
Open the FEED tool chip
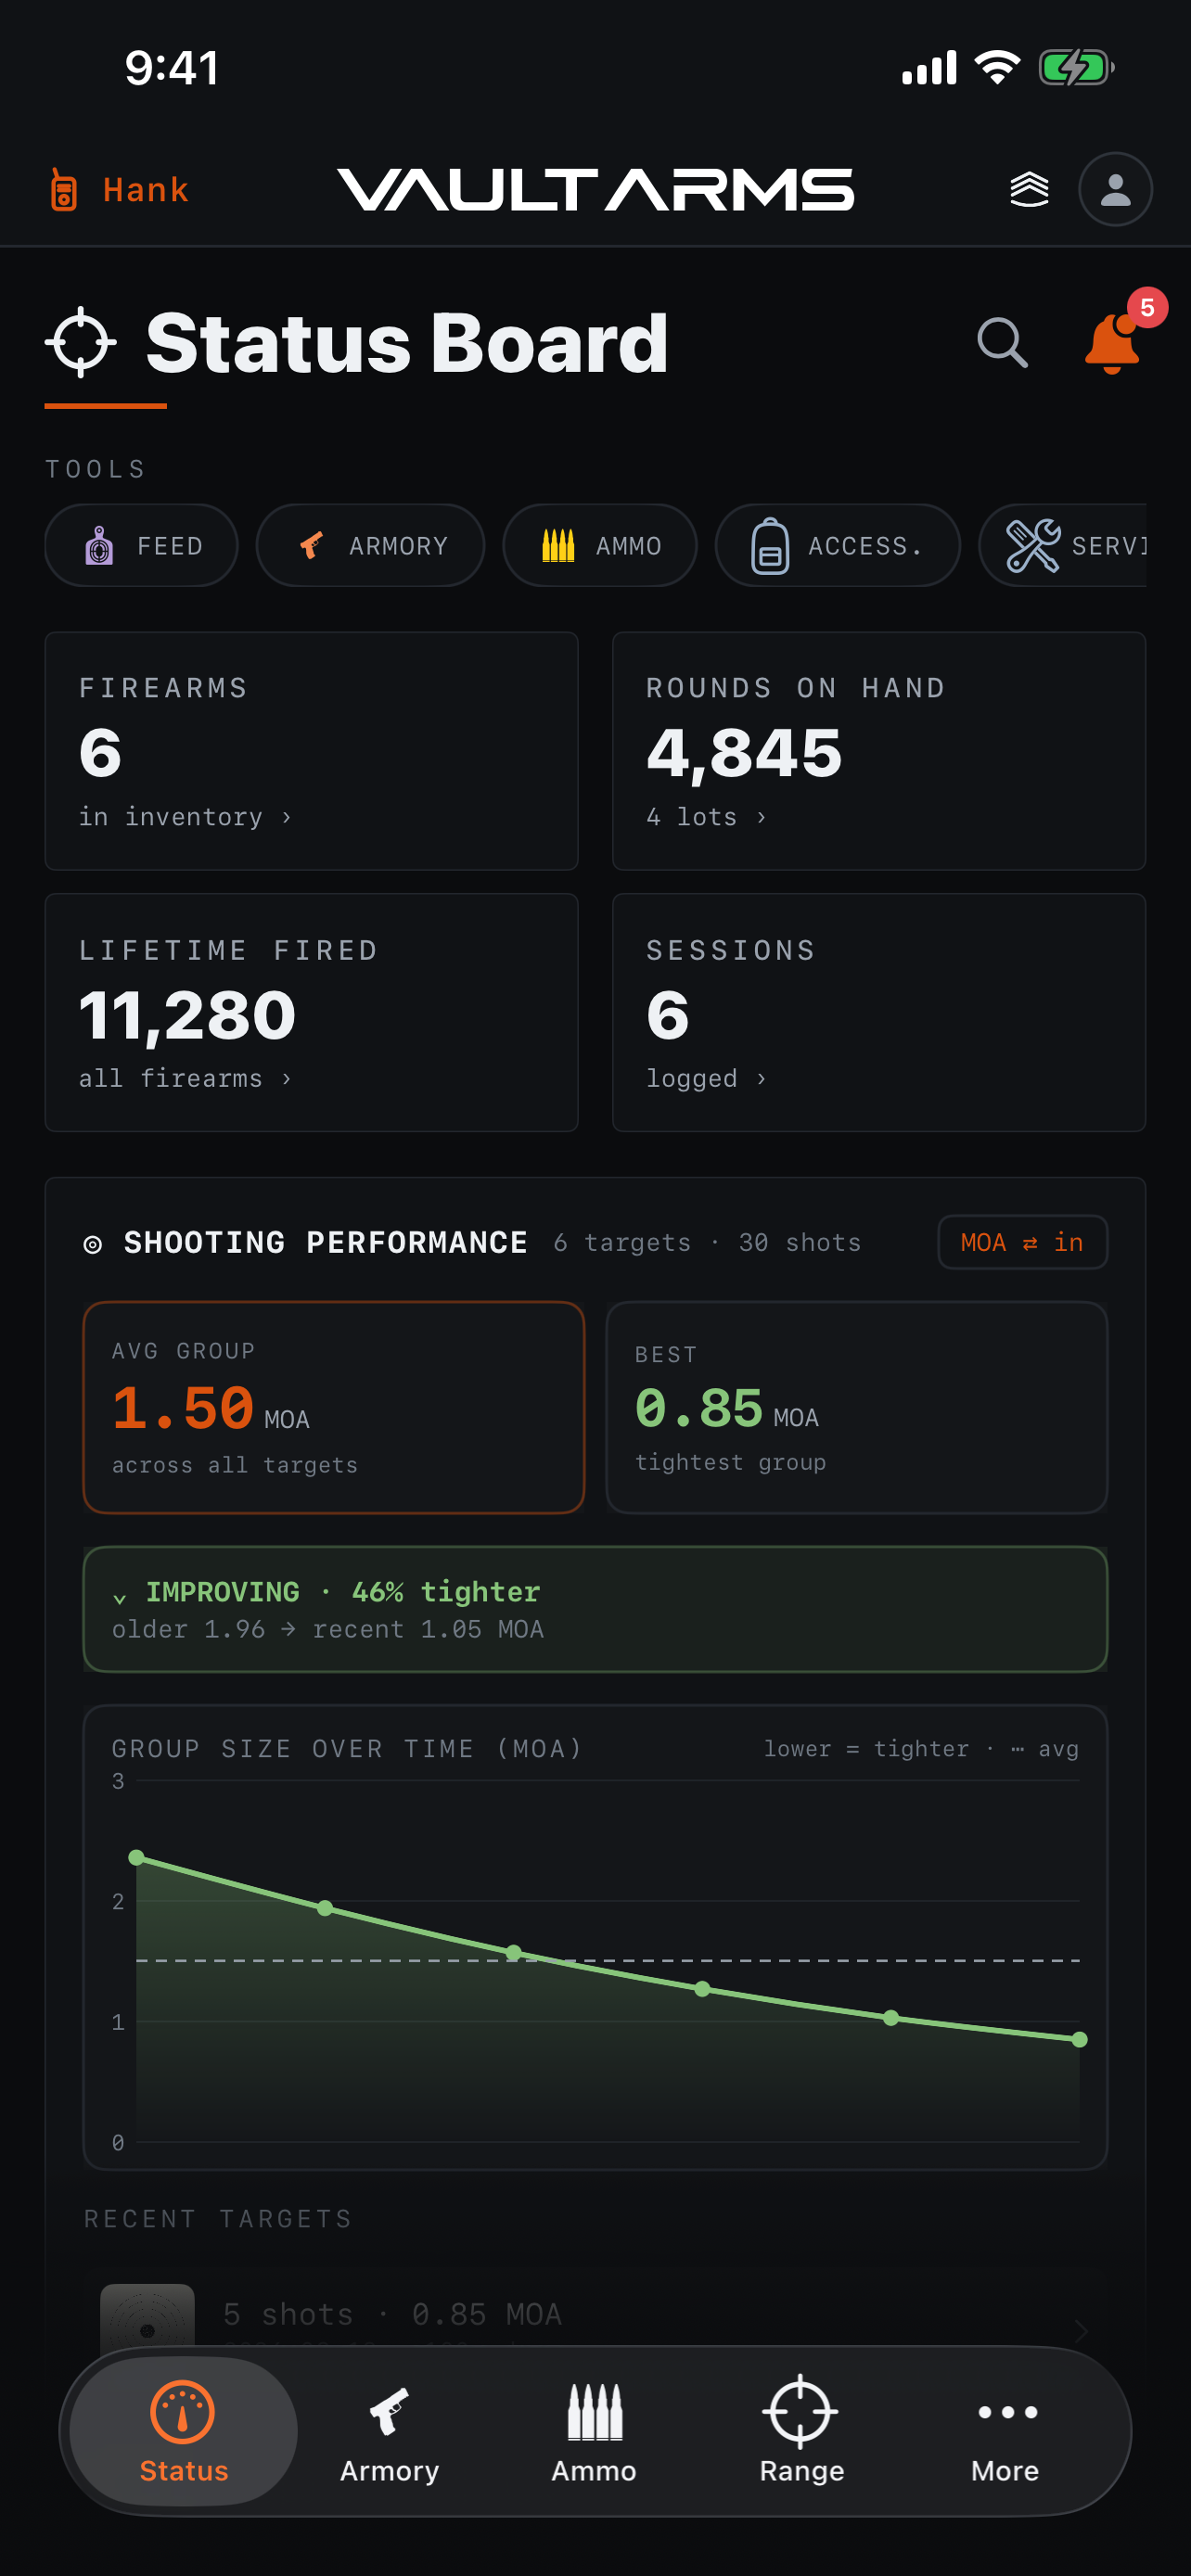point(141,546)
